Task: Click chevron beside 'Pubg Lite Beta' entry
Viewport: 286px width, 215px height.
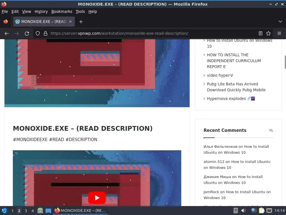Action: click(x=204, y=84)
